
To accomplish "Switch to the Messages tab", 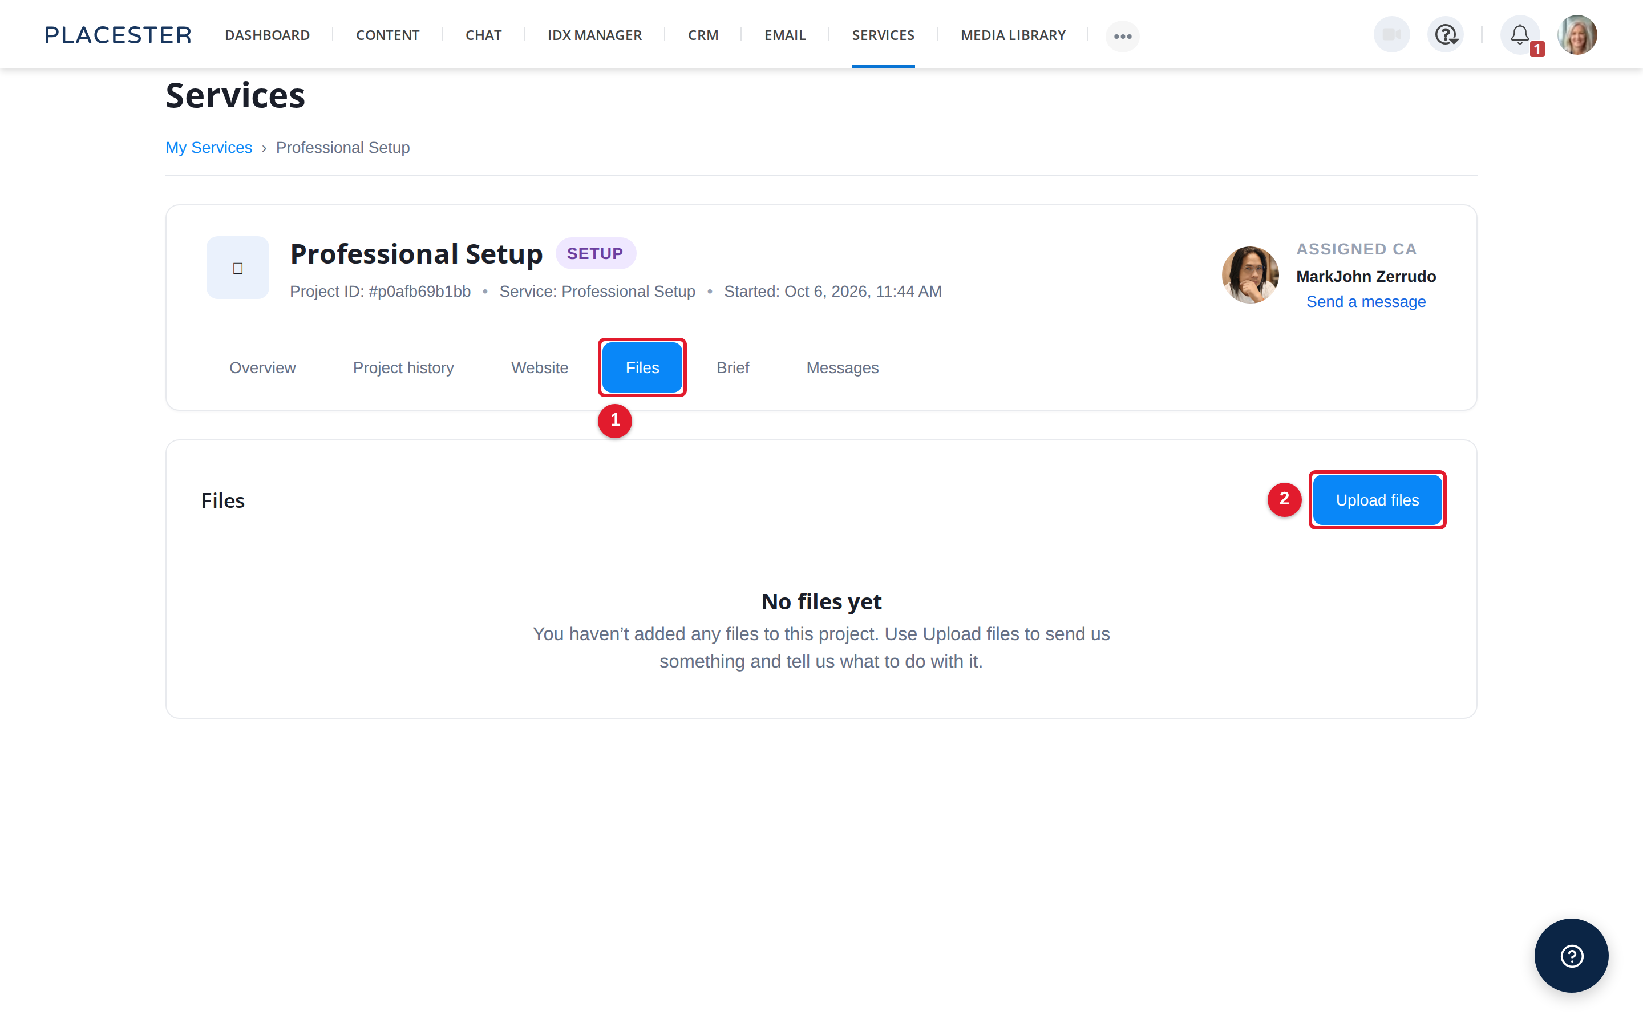I will tap(843, 367).
